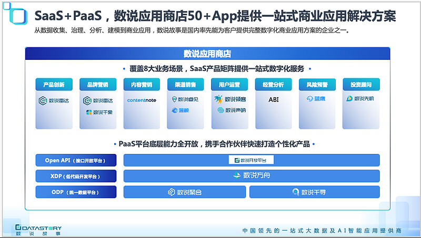Click the XDP (低代码开发平台) button

point(76,176)
